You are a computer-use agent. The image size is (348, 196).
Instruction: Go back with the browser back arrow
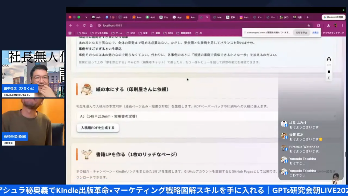71,25
